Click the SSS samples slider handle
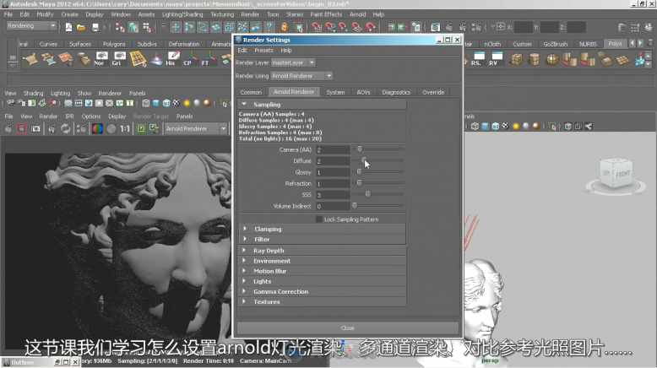This screenshot has width=657, height=368. click(x=368, y=194)
